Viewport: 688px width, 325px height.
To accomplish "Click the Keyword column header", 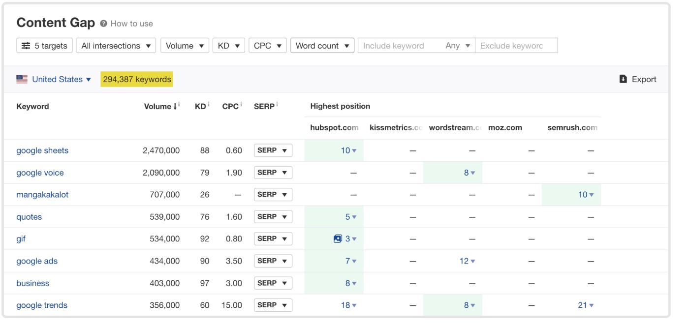I will [32, 106].
